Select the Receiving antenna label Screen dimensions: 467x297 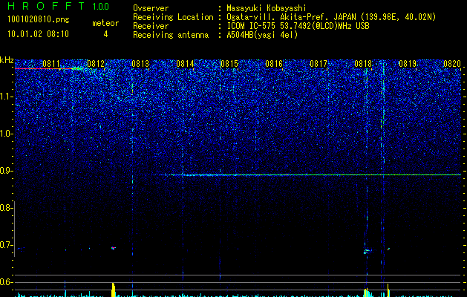click(x=171, y=35)
